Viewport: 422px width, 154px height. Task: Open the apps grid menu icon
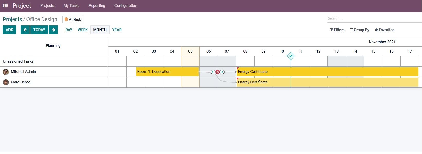(x=5, y=5)
